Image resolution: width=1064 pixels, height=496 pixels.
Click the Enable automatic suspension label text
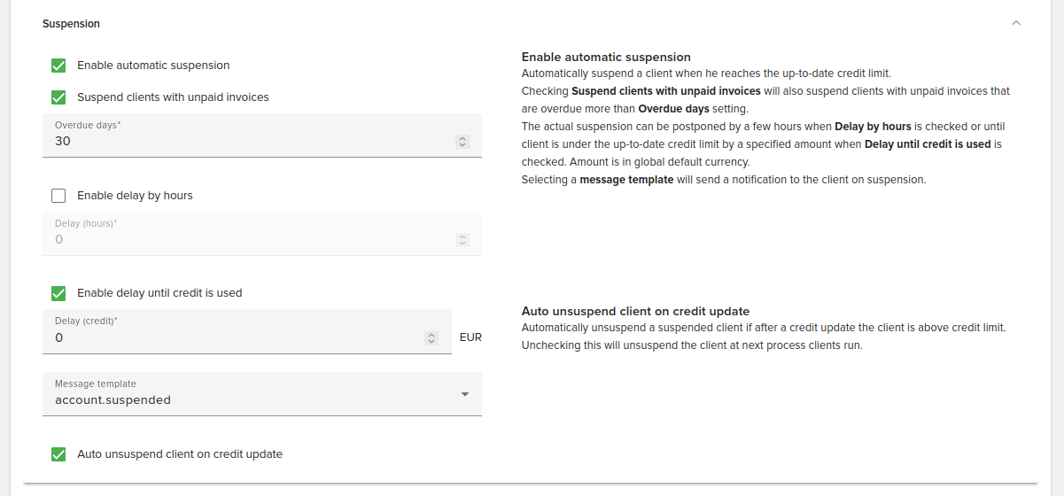(153, 66)
